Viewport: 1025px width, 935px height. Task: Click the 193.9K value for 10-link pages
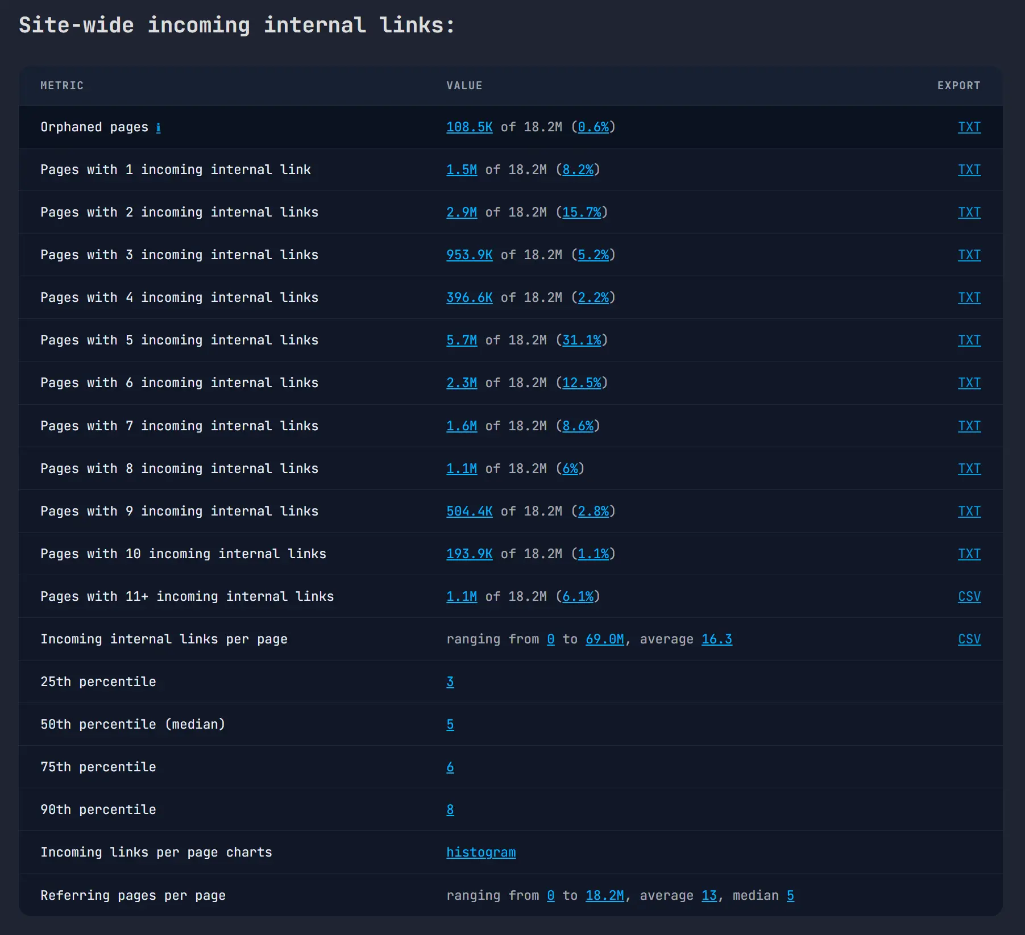pyautogui.click(x=469, y=554)
